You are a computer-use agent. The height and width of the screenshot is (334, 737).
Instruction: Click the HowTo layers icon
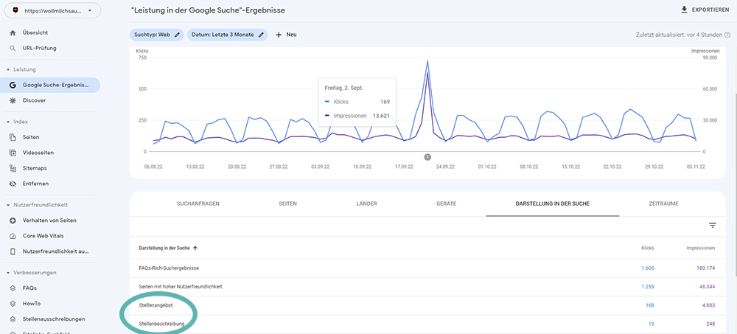[13, 304]
